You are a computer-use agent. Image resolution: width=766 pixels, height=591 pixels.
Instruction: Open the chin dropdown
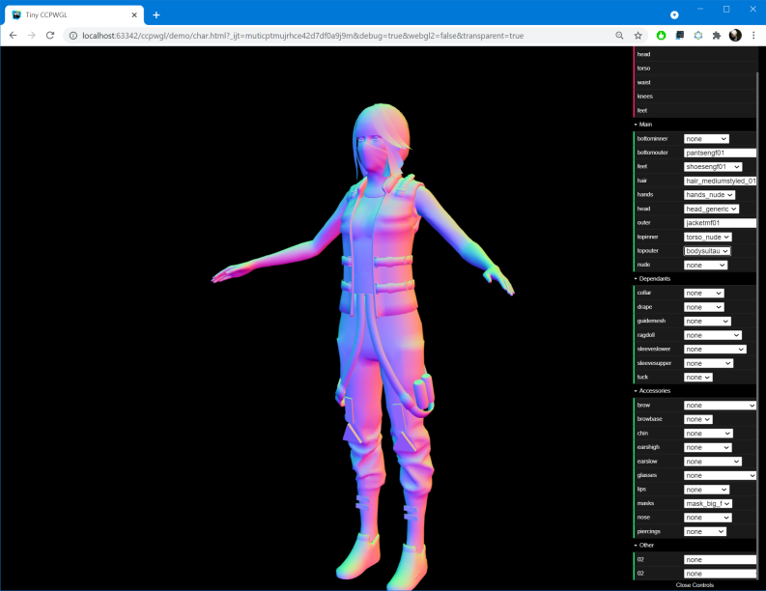click(708, 434)
